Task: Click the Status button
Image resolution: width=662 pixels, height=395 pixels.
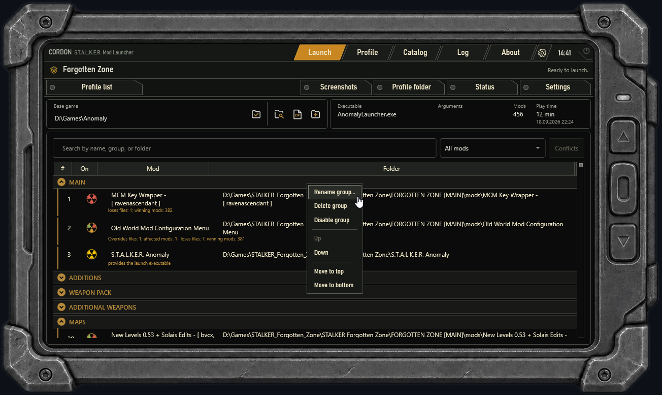Action: click(483, 87)
